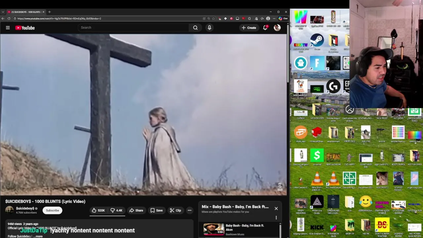Screen dimensions: 423x238
Task: Click the YouTube search magnifier button
Action: coord(195,28)
